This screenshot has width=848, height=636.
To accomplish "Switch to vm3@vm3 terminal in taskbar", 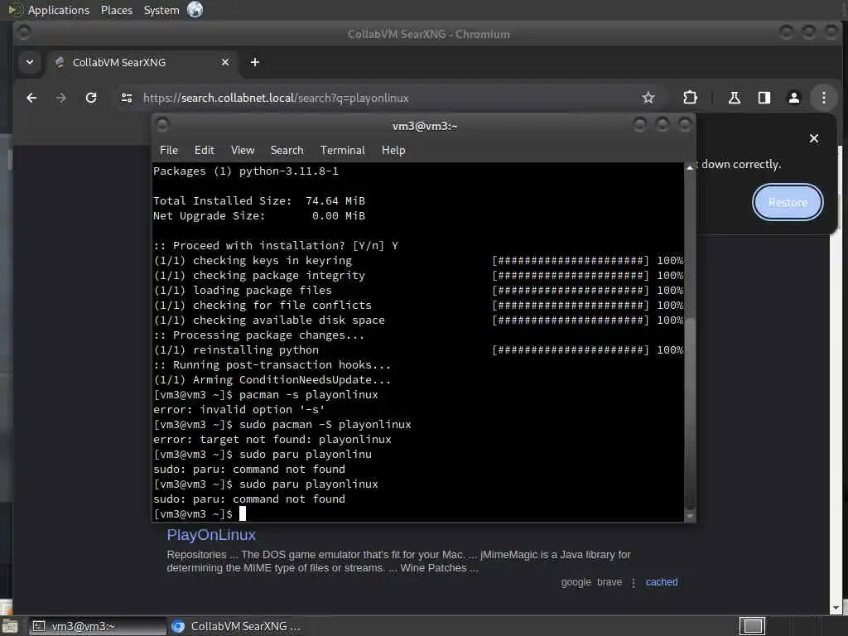I will pyautogui.click(x=96, y=626).
